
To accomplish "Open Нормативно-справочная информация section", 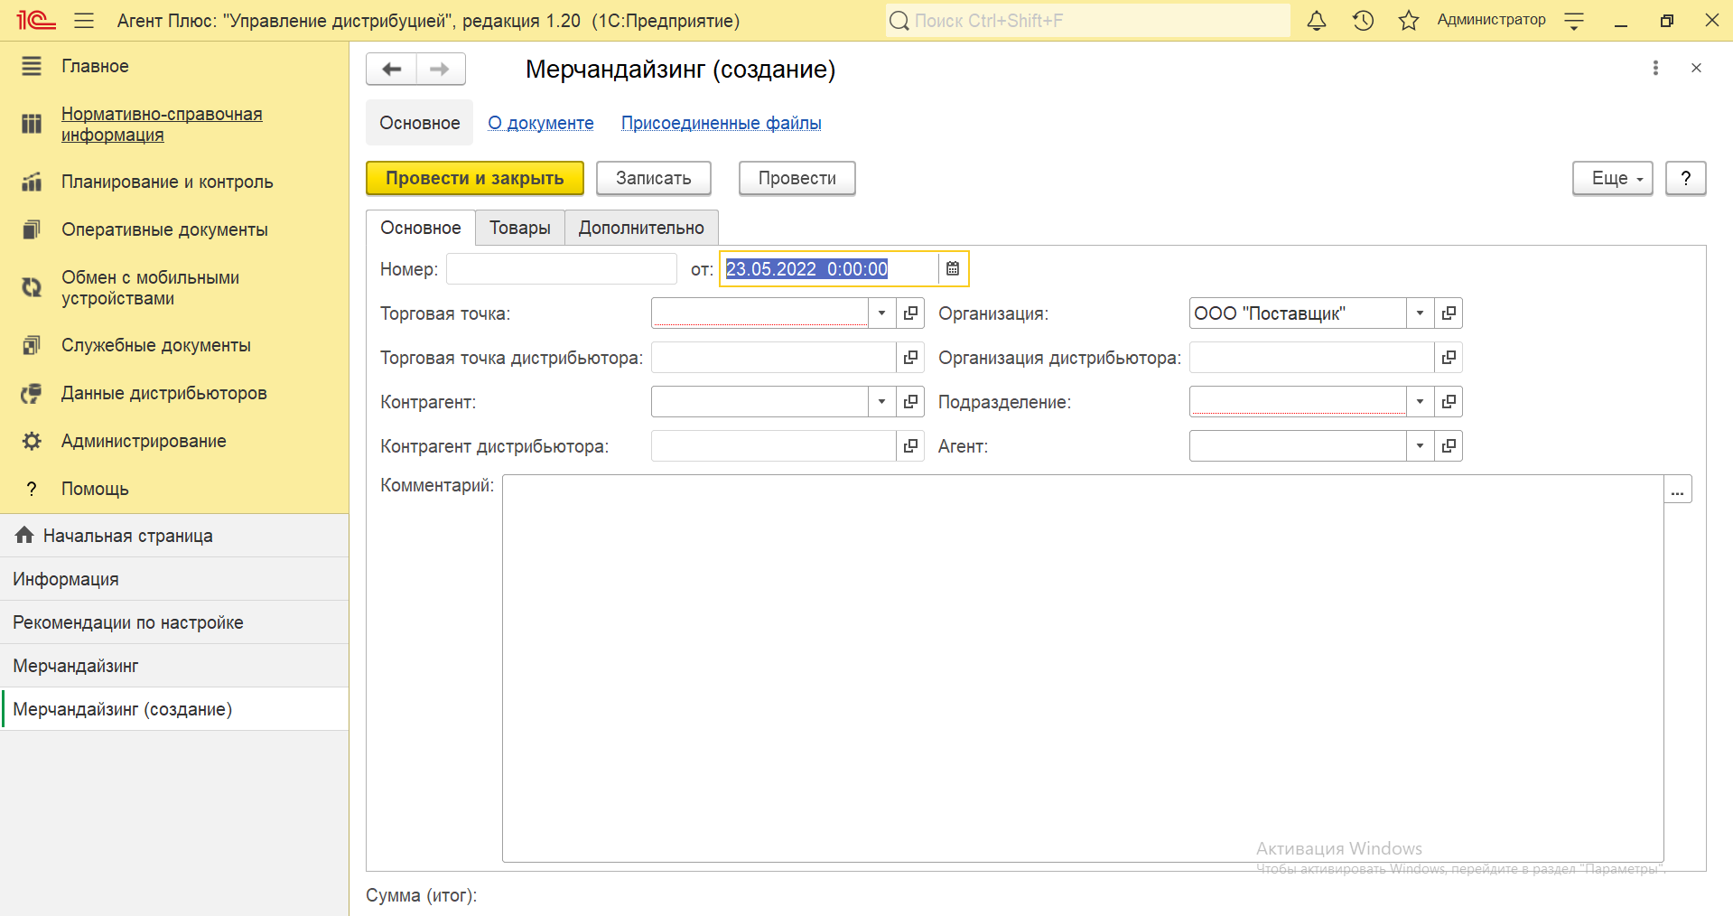I will [x=162, y=125].
